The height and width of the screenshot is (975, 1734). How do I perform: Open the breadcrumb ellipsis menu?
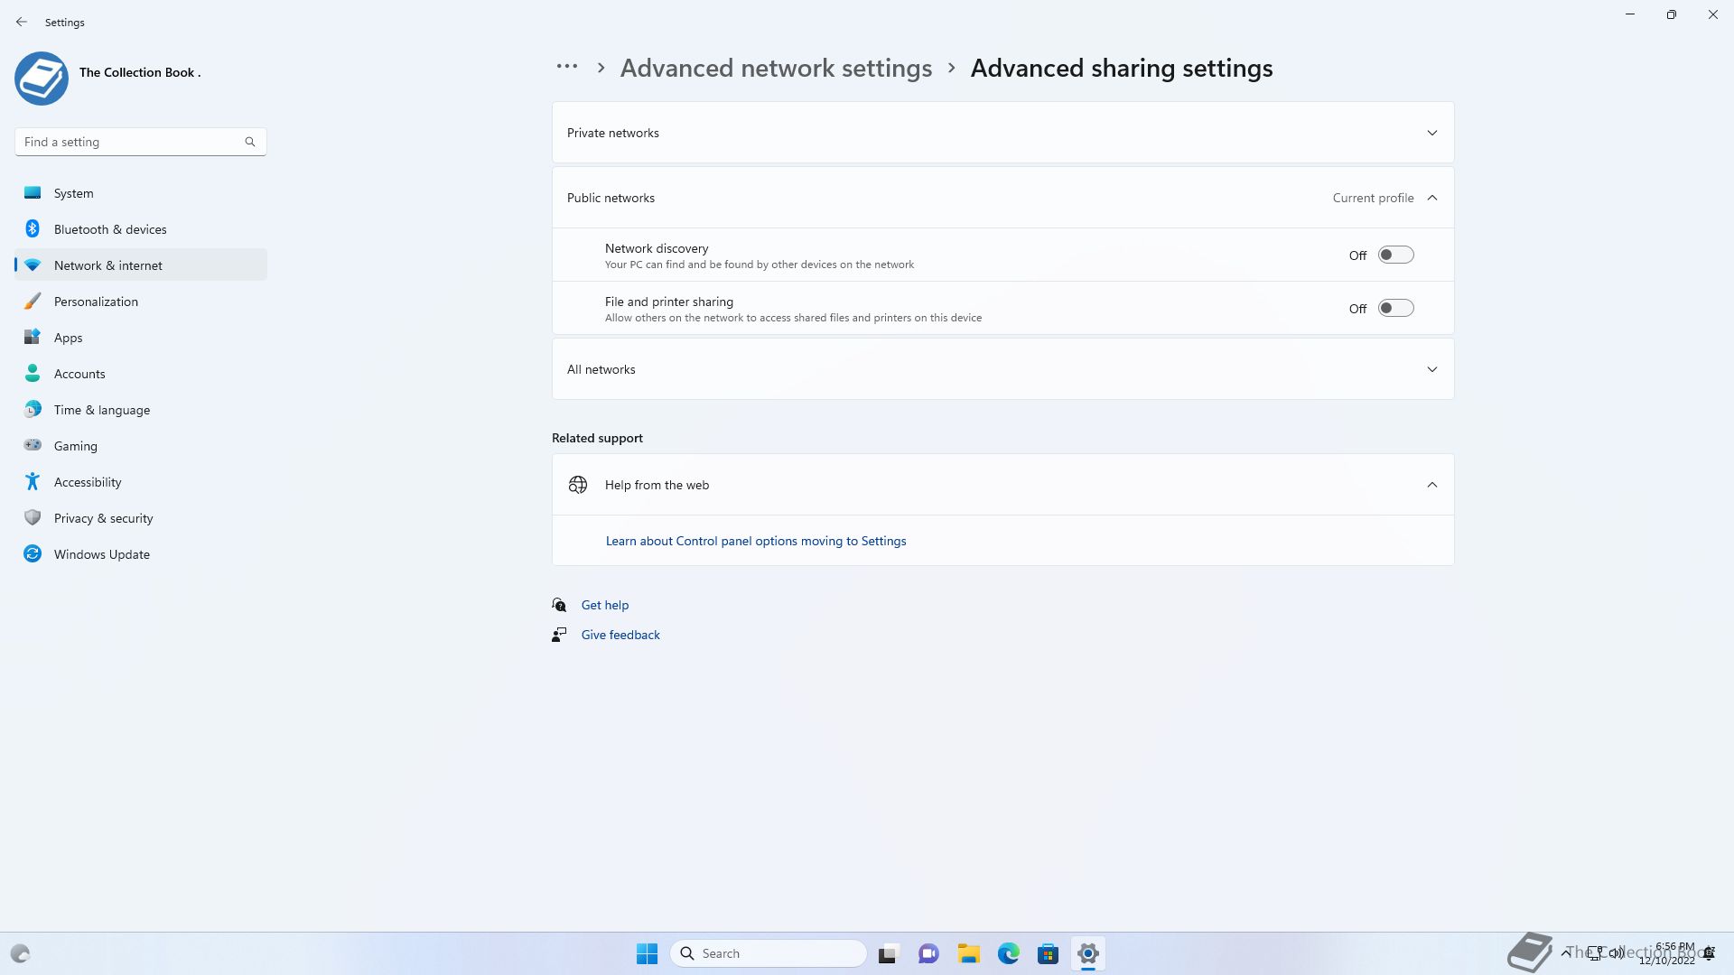(566, 68)
